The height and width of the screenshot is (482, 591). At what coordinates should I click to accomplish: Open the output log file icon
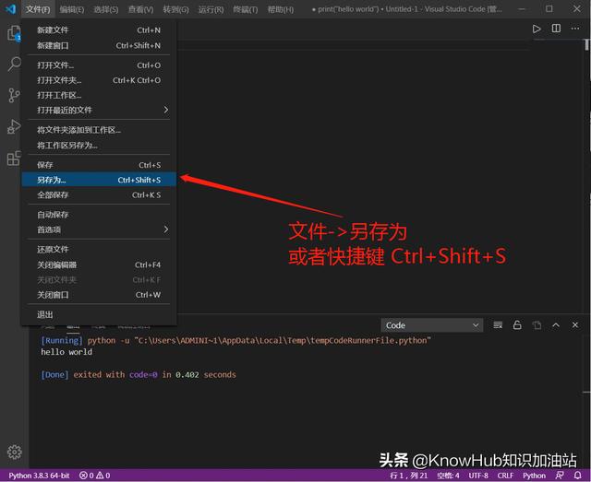click(537, 324)
